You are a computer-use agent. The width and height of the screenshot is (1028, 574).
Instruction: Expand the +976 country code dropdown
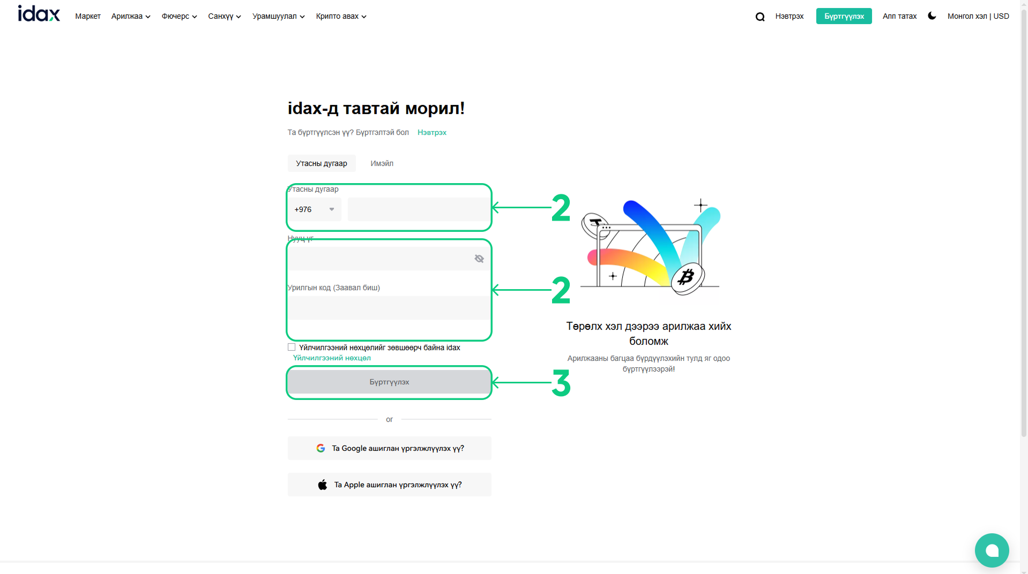click(x=315, y=209)
